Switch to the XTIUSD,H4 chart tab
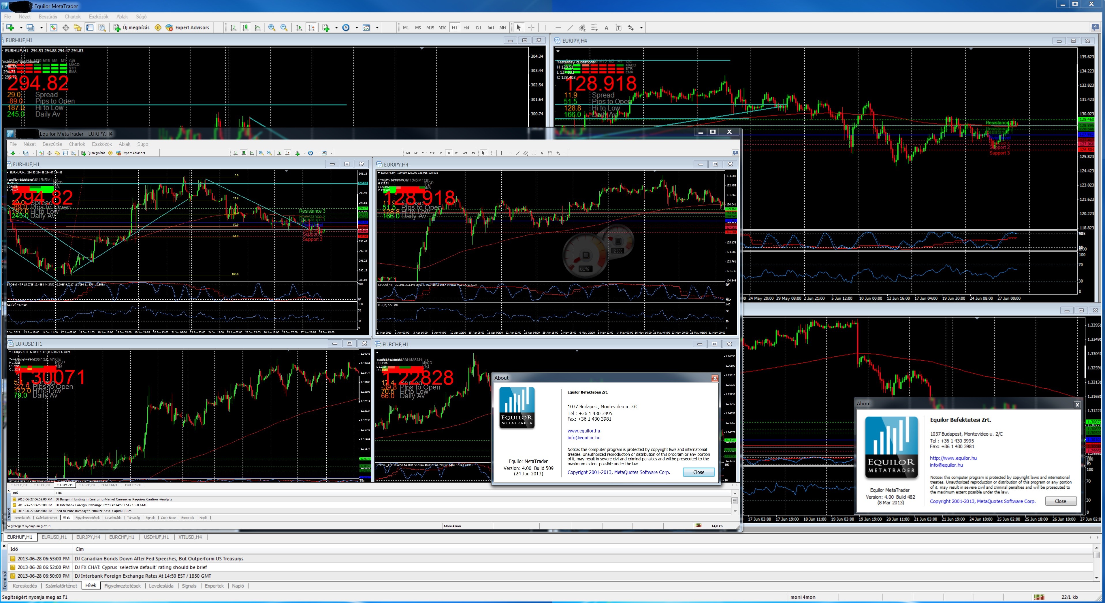Screen dimensions: 1105x603 190,537
